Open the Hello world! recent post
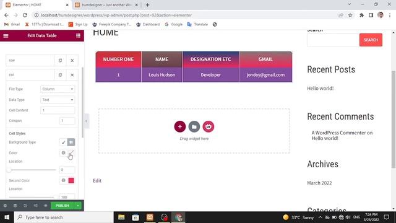396x223 pixels. click(321, 88)
